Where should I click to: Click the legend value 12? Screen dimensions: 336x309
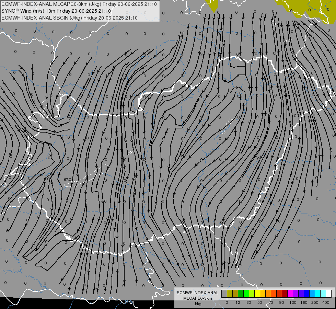click(x=238, y=302)
